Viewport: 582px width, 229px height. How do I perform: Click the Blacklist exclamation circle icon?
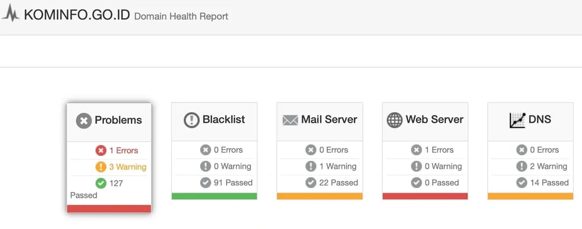192,120
